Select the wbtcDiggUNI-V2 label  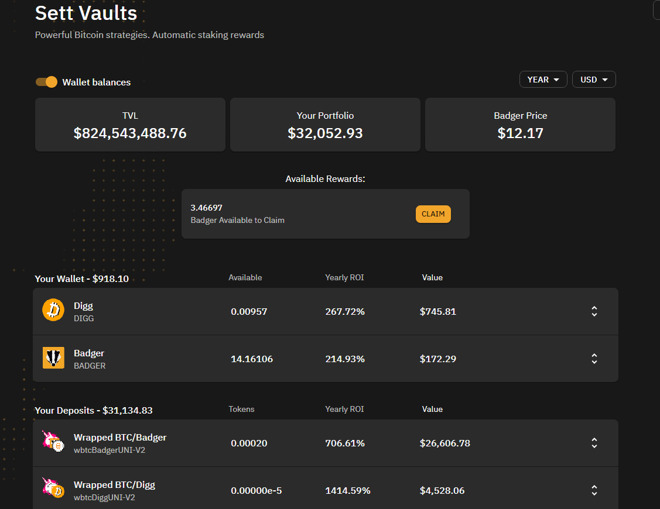(104, 497)
